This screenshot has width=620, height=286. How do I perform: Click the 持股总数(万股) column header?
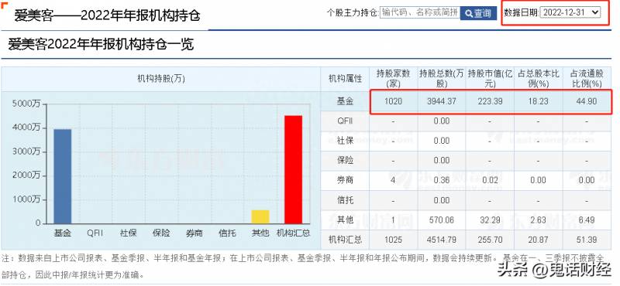(442, 79)
